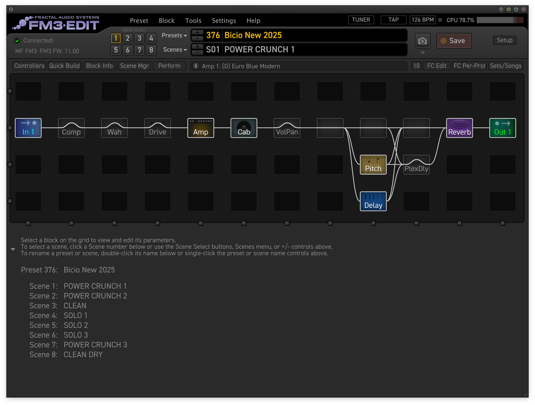The height and width of the screenshot is (405, 535).
Task: Select scene 8 button
Action: click(x=151, y=50)
